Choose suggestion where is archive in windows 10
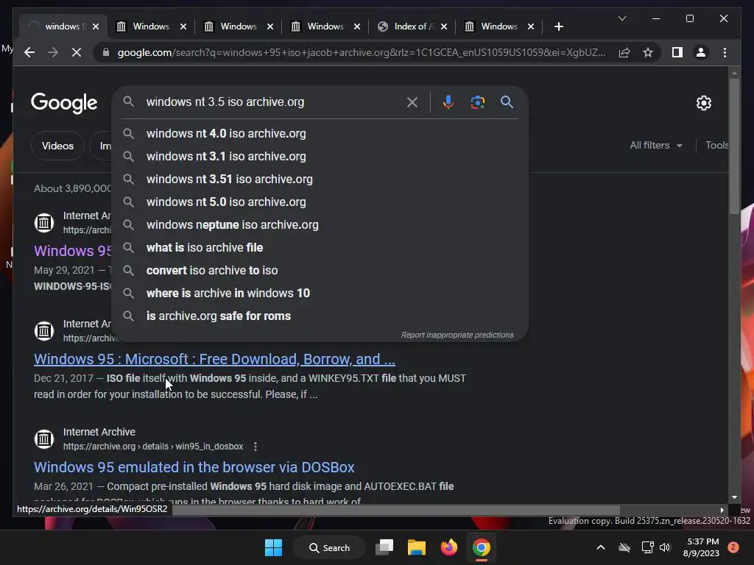This screenshot has height=565, width=754. point(320,293)
